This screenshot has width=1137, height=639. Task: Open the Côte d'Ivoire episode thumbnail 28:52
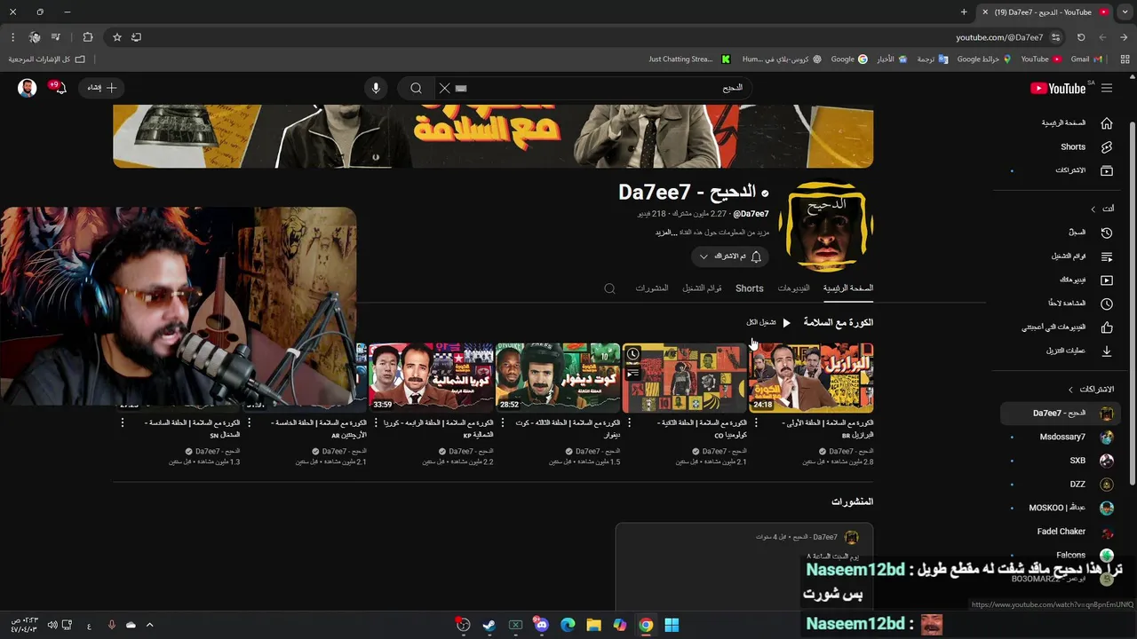point(558,377)
